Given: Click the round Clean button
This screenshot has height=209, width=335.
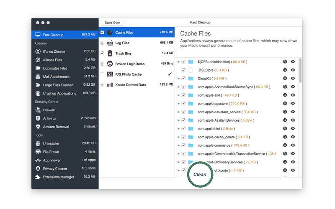Looking at the screenshot, I should click(200, 174).
